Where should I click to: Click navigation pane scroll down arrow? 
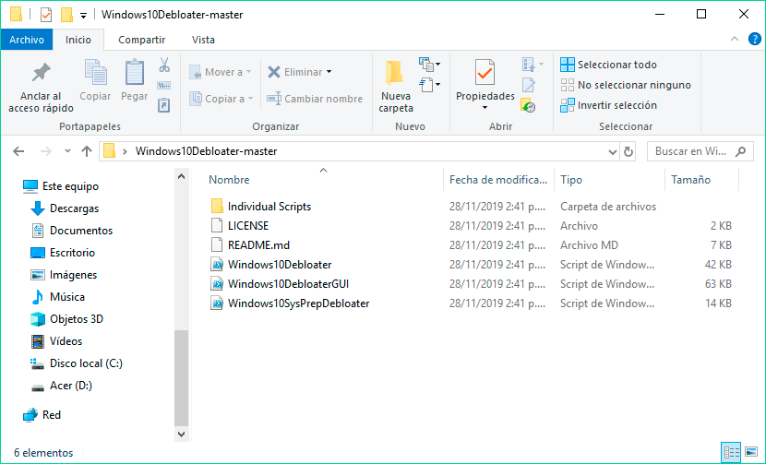pos(181,434)
